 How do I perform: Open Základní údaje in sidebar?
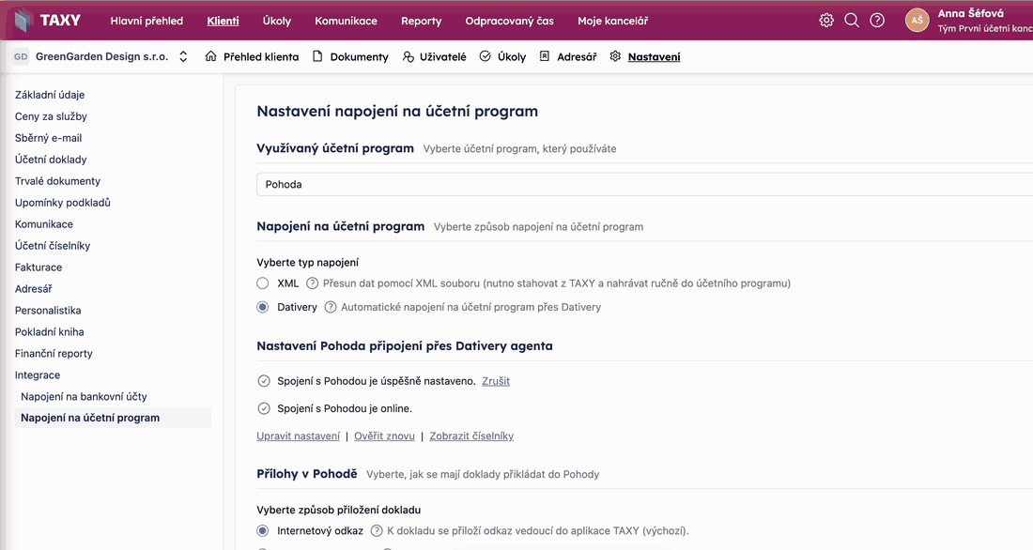[50, 95]
